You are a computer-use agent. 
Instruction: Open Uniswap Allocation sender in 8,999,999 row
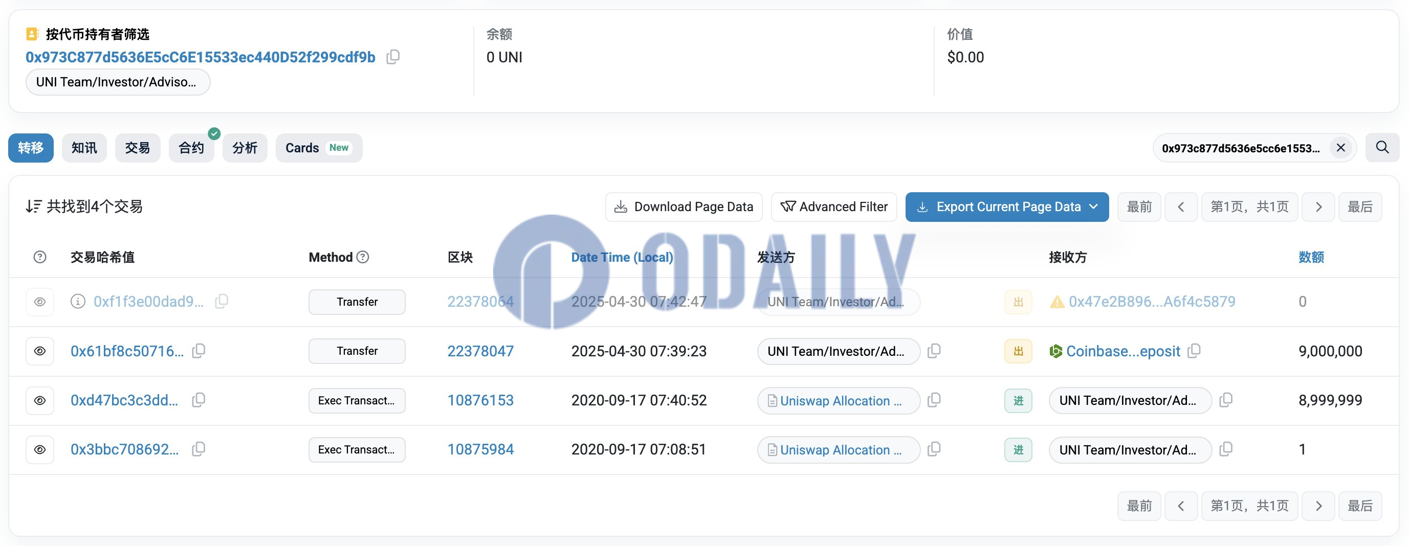coord(841,401)
